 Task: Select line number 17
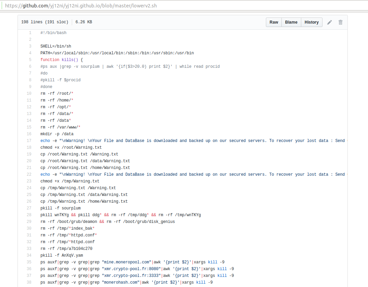click(29, 141)
